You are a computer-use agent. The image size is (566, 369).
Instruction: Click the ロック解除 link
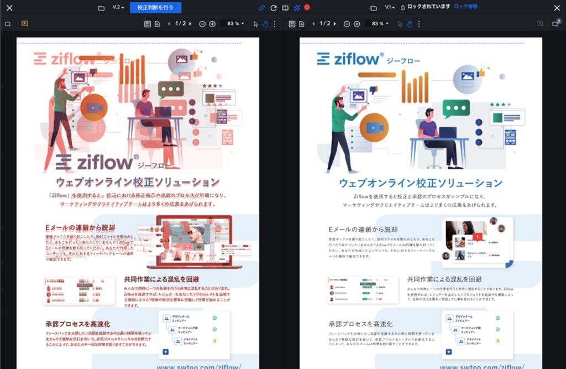(465, 7)
